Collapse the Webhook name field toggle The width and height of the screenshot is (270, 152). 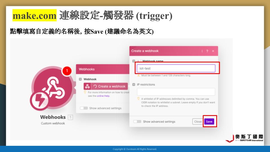[x=134, y=61]
